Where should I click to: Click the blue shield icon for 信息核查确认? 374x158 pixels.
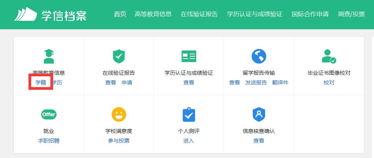[x=259, y=114]
